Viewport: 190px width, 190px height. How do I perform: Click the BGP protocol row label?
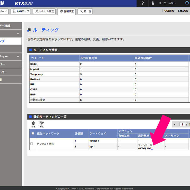point(33,94)
